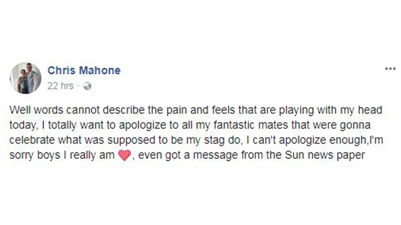Click the word 'enough' in third line

click(348, 140)
